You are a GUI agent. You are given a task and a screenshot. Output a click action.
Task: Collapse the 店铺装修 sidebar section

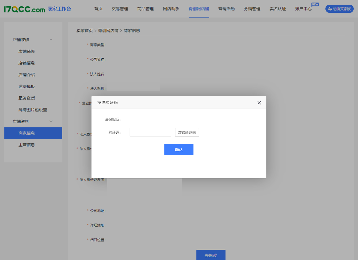pyautogui.click(x=51, y=40)
